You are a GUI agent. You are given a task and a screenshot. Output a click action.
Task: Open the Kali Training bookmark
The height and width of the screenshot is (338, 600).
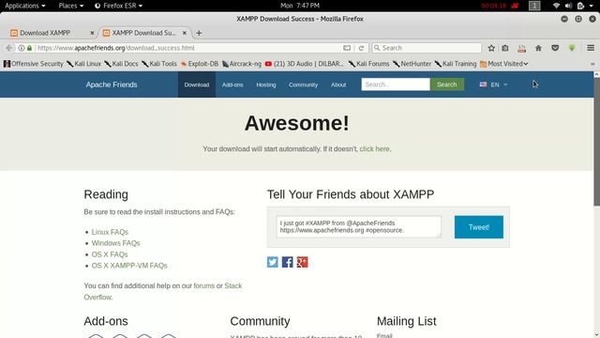[456, 64]
